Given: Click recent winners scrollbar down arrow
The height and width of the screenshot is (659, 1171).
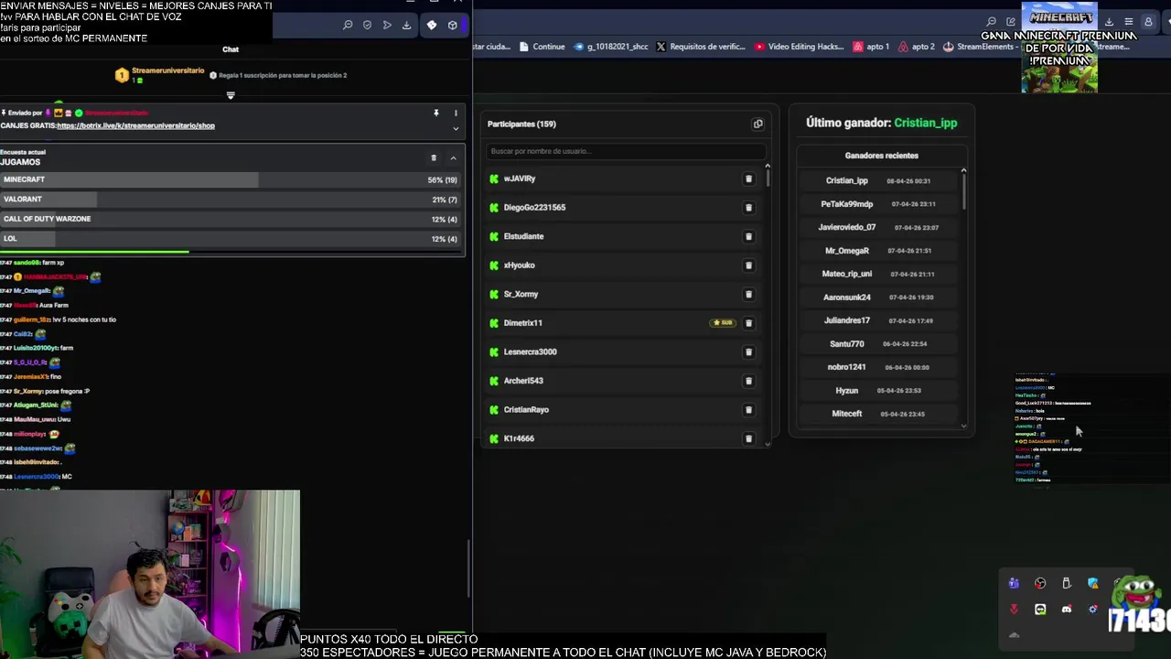Looking at the screenshot, I should click(963, 425).
